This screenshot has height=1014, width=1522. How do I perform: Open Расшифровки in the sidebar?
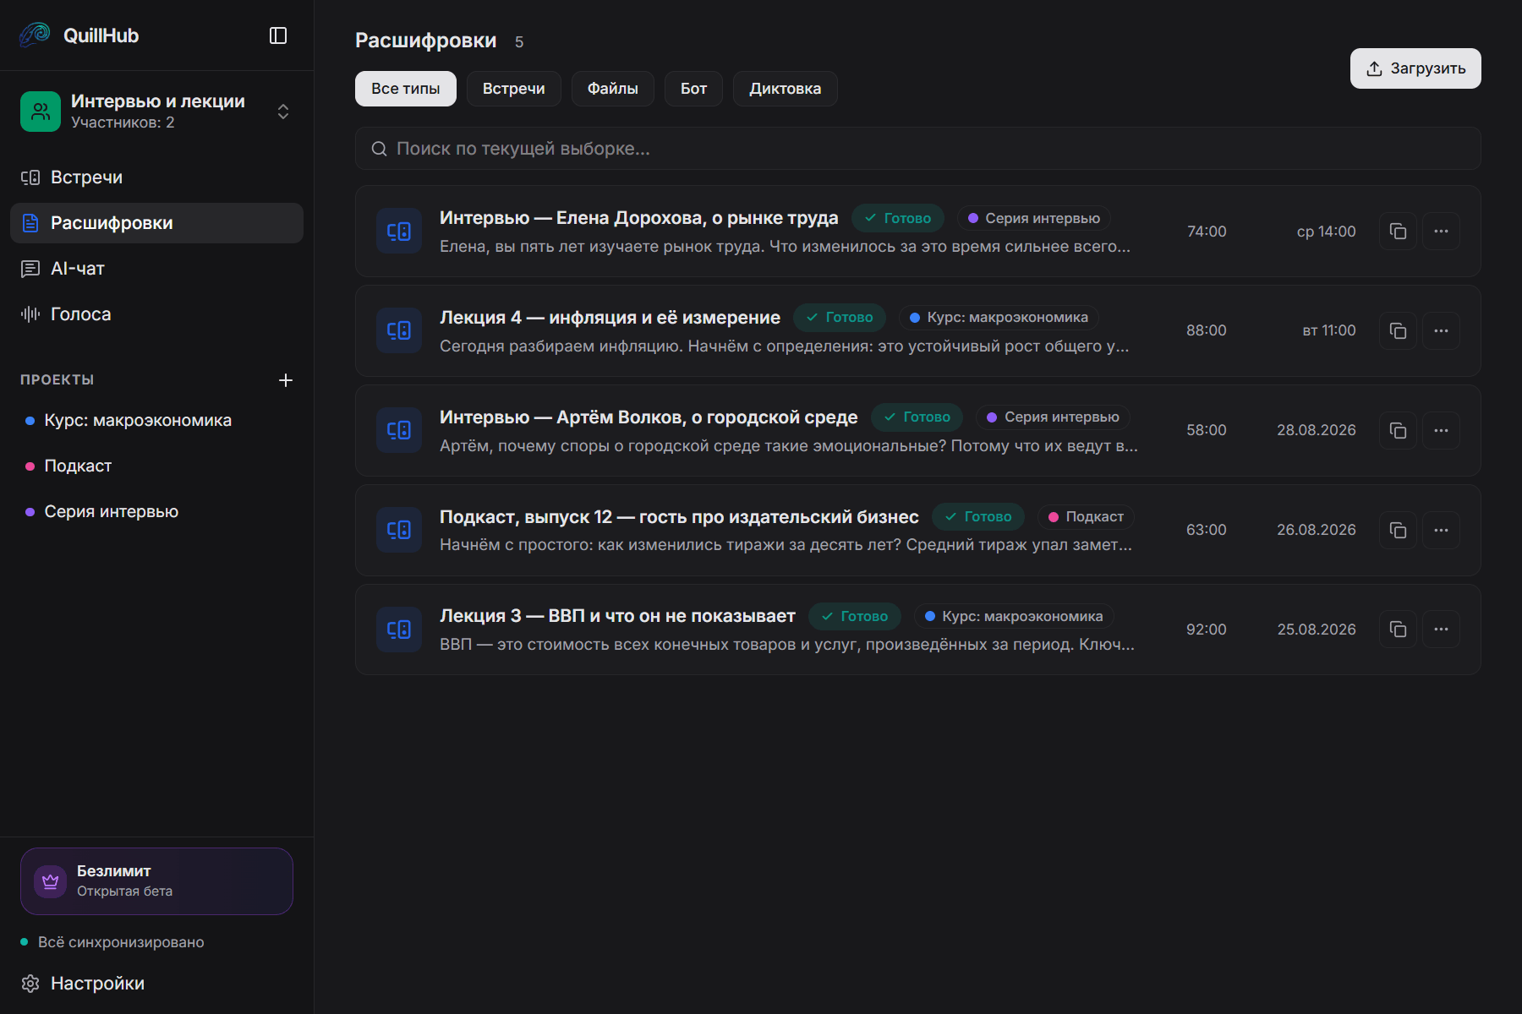156,223
